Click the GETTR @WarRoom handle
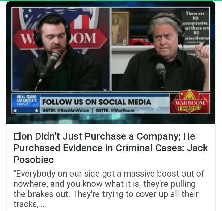The width and height of the screenshot is (222, 211). pos(115,110)
